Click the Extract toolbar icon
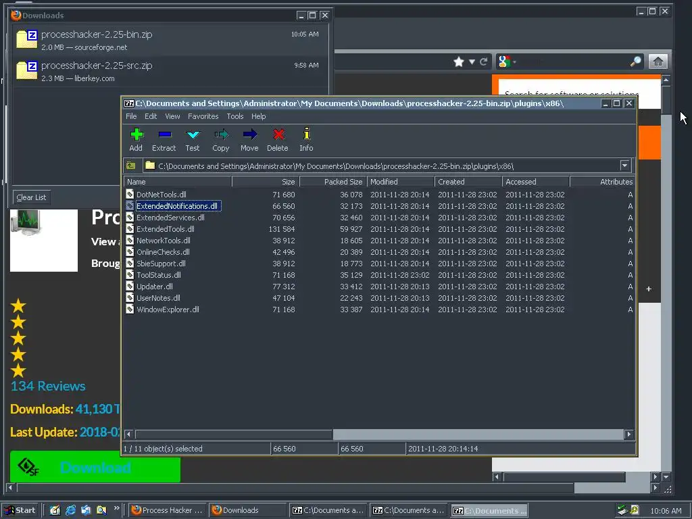 point(164,134)
